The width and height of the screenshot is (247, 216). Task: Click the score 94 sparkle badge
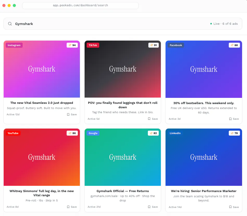coord(72,45)
